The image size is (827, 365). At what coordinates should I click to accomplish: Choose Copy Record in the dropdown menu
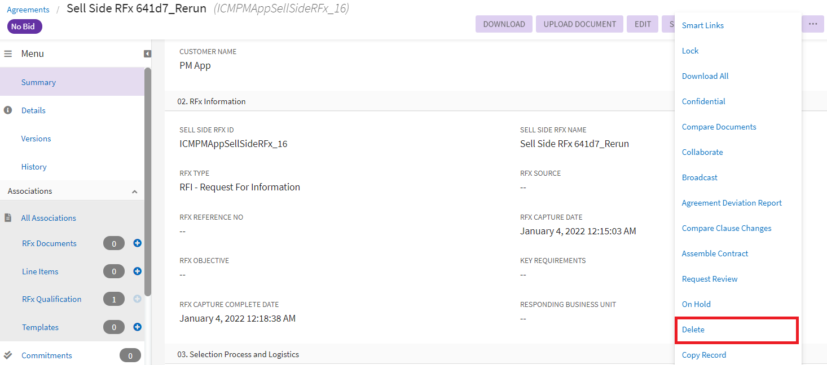tap(703, 355)
